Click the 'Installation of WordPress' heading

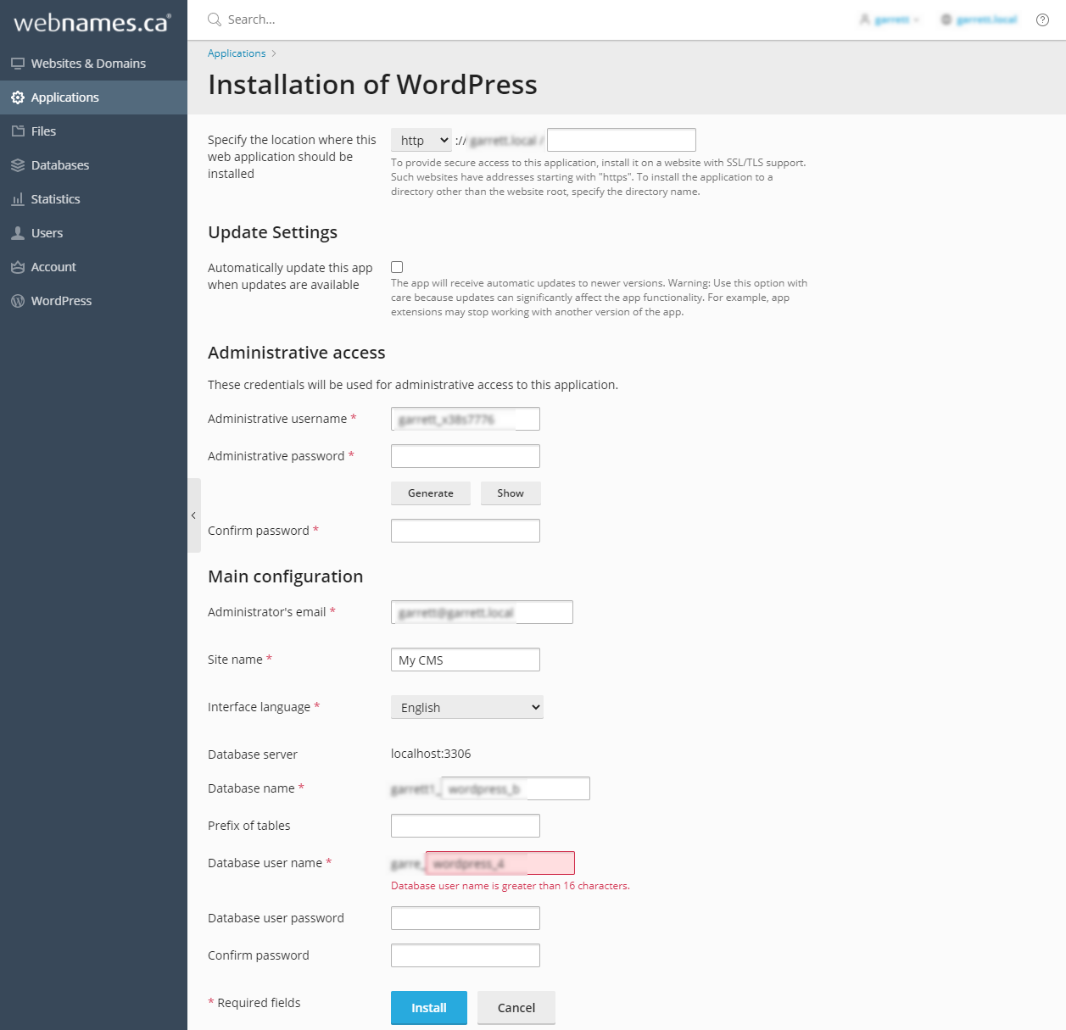(372, 85)
